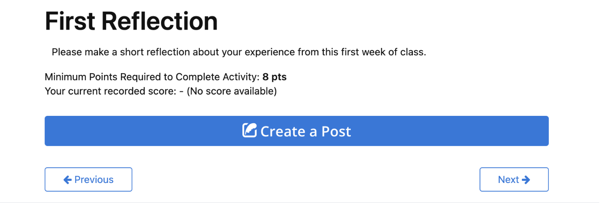Click the dash score placeholder
This screenshot has height=203, width=611.
(x=181, y=92)
